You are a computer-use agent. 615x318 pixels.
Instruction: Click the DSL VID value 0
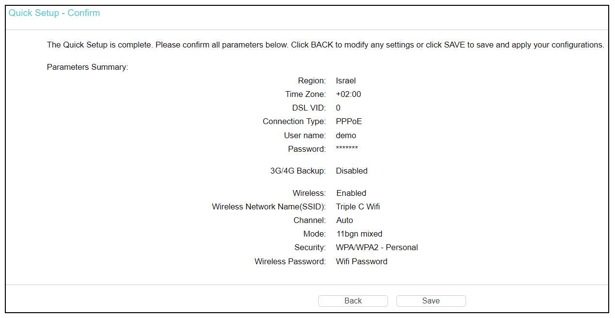click(338, 108)
